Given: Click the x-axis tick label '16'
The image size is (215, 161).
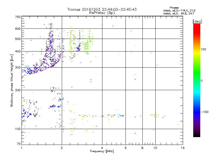Looking at the screenshot, I should [183, 148].
